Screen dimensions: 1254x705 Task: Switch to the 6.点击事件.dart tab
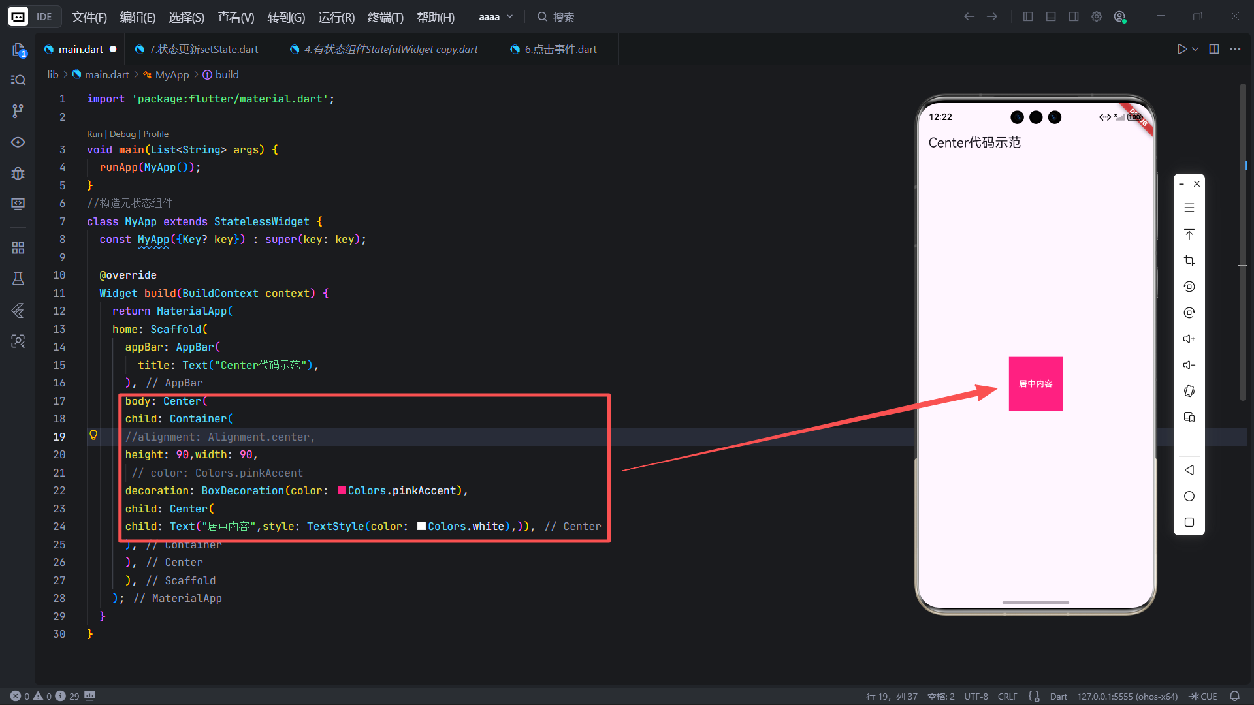coord(560,49)
